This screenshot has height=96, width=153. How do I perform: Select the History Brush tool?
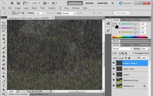pos(4,60)
